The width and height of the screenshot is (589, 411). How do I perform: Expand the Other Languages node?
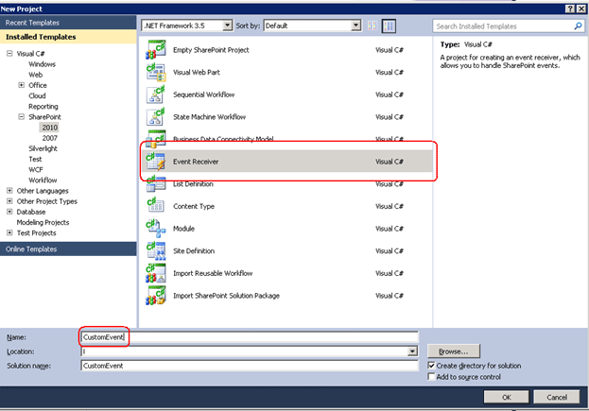pyautogui.click(x=9, y=191)
